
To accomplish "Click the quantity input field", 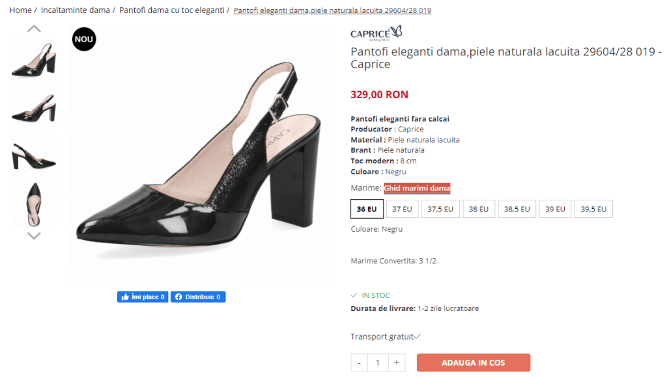I will click(378, 362).
